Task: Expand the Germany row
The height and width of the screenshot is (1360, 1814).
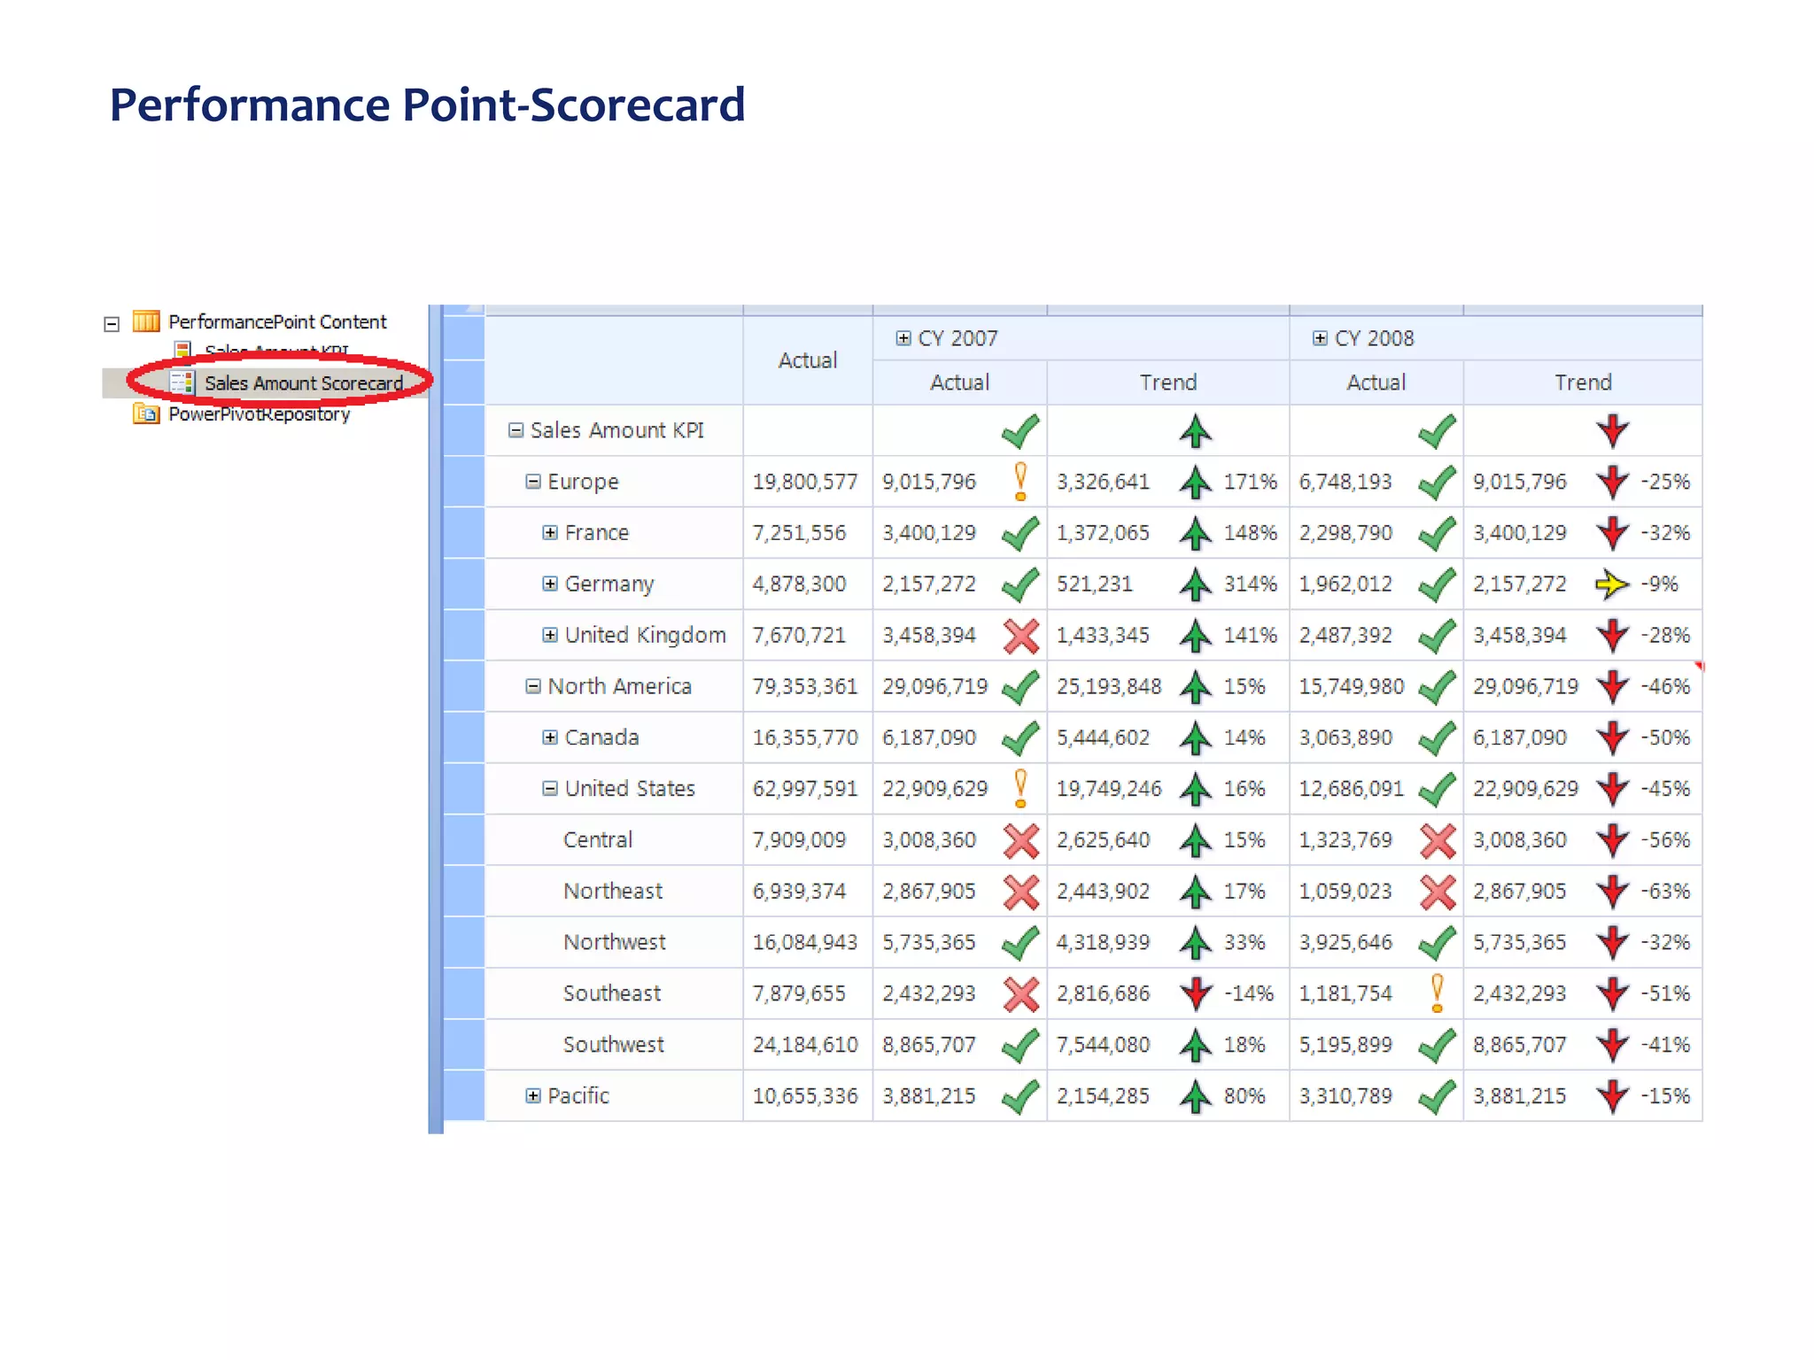Action: [550, 583]
